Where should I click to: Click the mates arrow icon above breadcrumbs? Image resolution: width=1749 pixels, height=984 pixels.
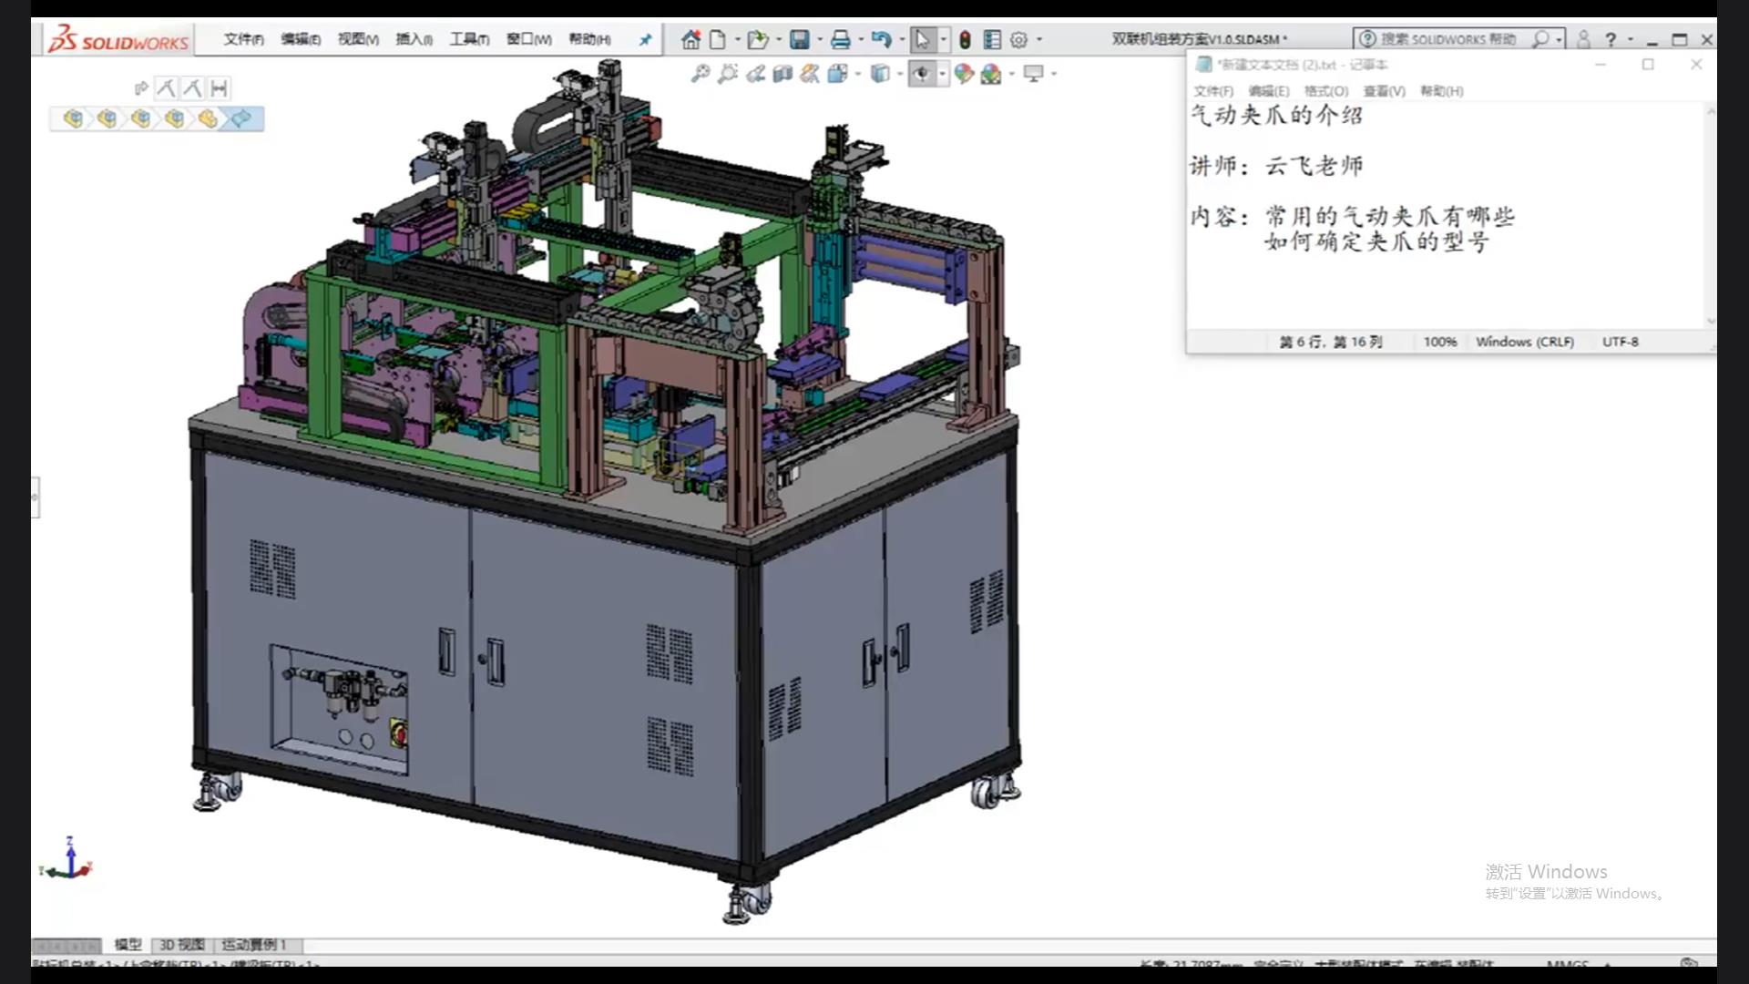point(141,88)
